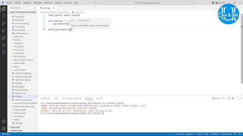This screenshot has width=243, height=136.
Task: Switch to CONSOLE DE DÉBOGAGE tab
Action: [x=72, y=99]
